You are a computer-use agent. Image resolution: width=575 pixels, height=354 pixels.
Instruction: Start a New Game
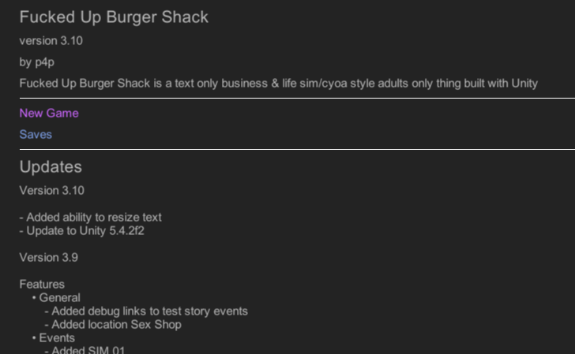(x=49, y=113)
